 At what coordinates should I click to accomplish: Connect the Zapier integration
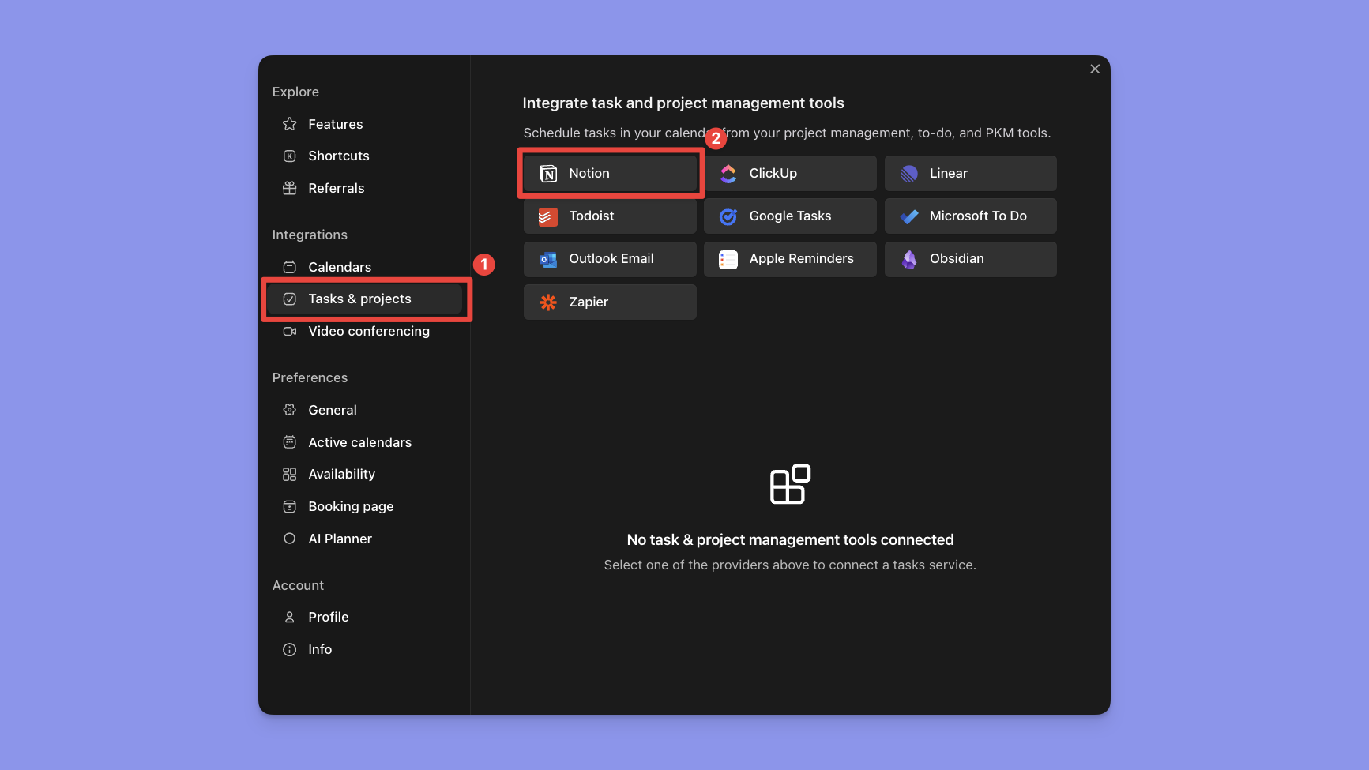610,302
